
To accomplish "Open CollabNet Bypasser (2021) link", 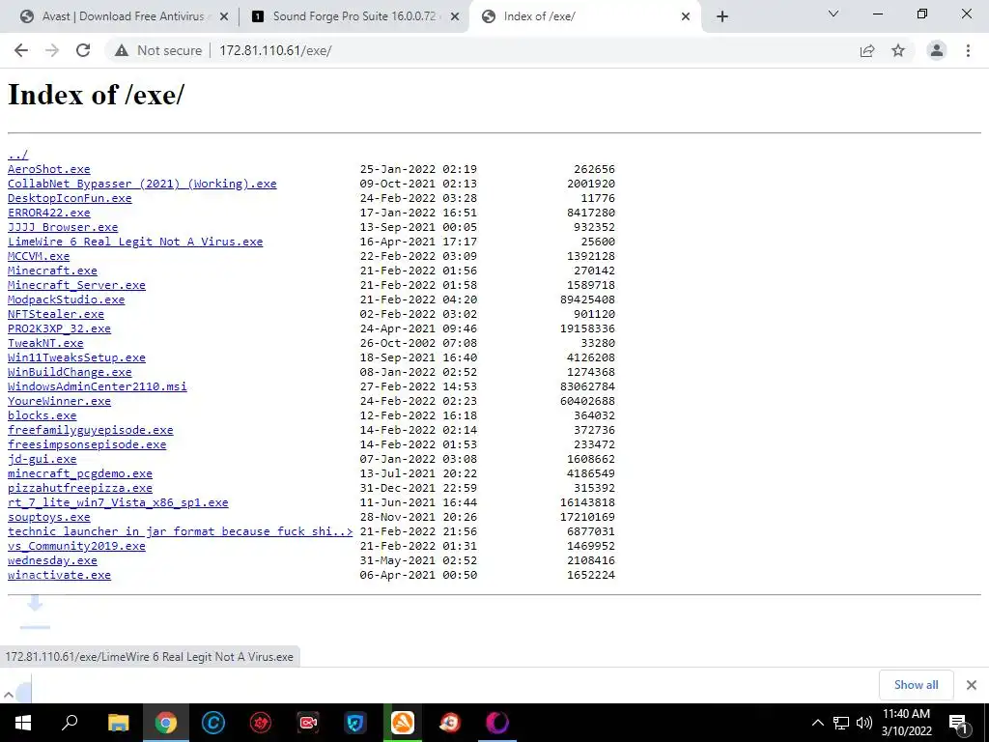I will click(x=142, y=184).
